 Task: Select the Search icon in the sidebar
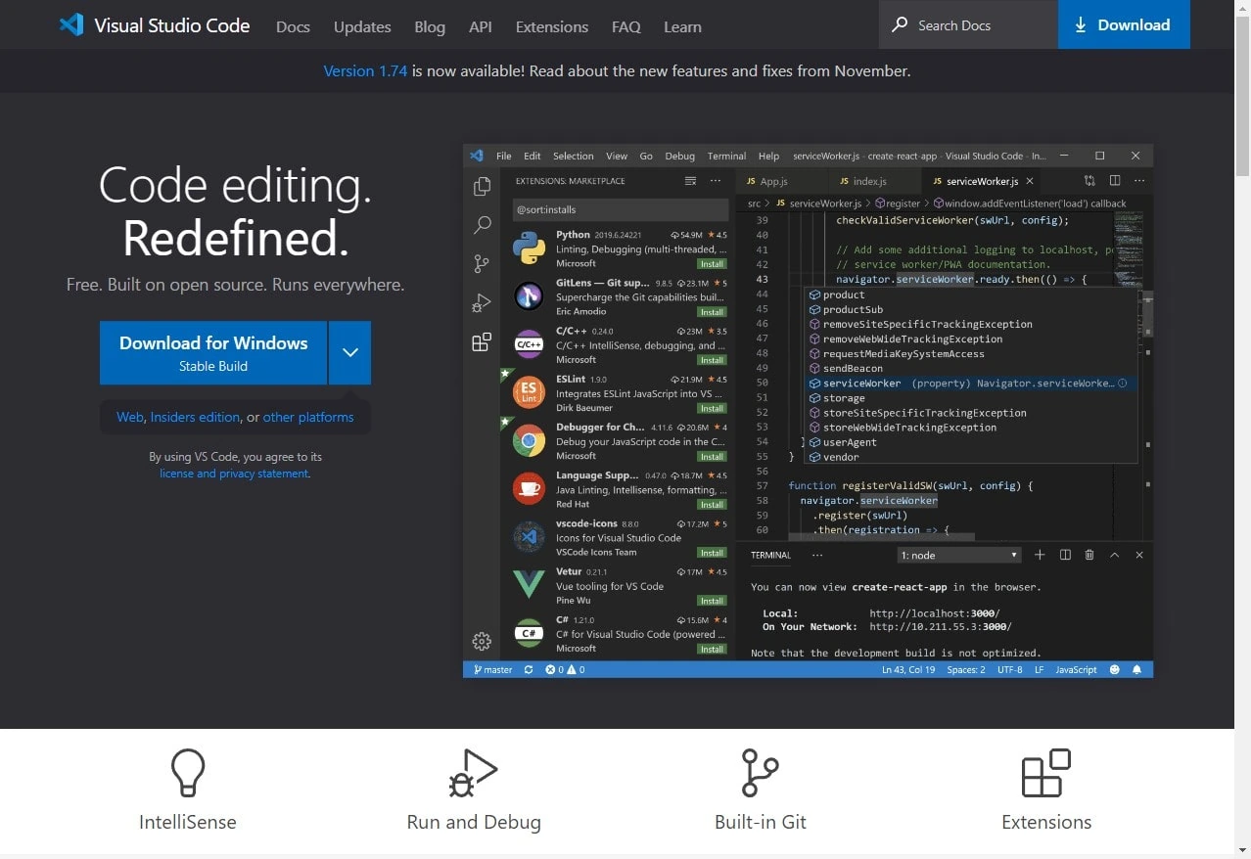pos(481,225)
